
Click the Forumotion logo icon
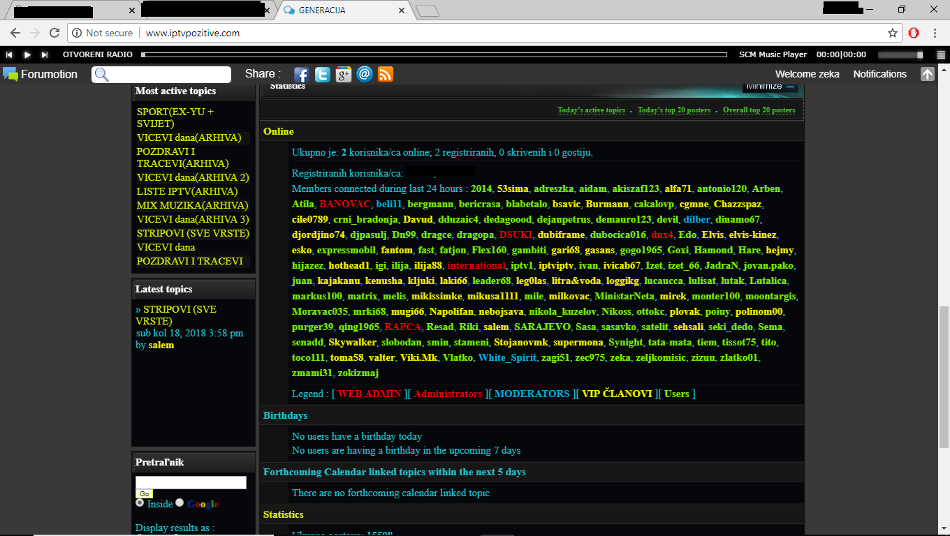coord(10,74)
